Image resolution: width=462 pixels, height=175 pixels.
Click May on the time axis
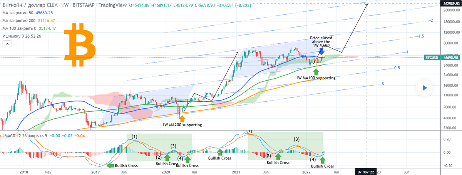(x=49, y=172)
